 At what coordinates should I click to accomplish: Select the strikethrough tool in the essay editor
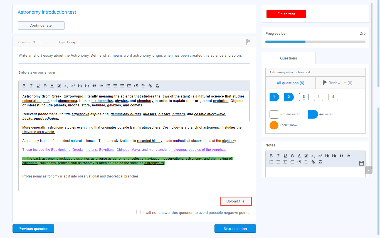coord(45,86)
